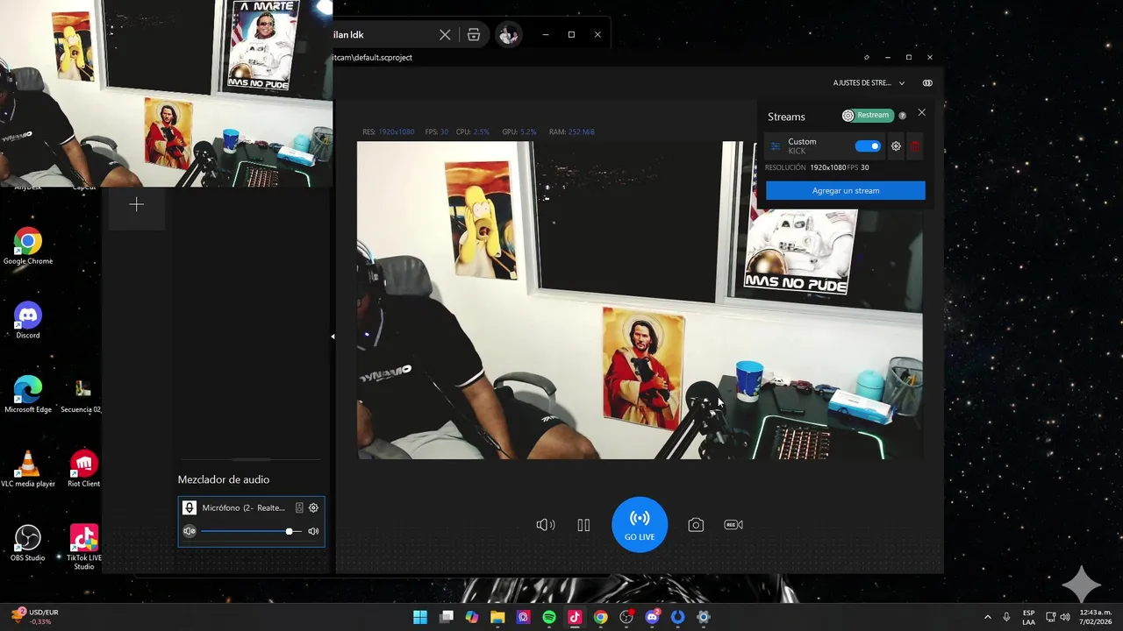Open Task View on the taskbar
The width and height of the screenshot is (1123, 631).
[447, 617]
